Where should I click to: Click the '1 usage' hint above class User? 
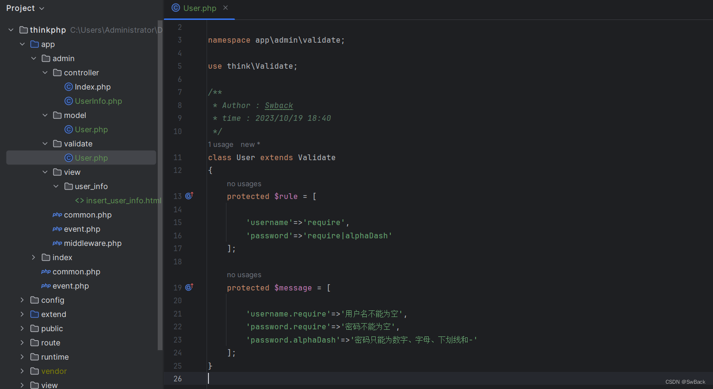tap(221, 145)
